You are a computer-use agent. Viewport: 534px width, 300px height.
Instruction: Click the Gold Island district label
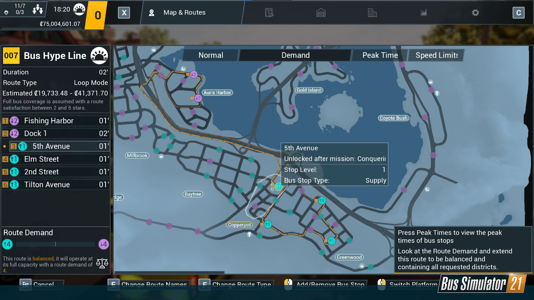(309, 90)
